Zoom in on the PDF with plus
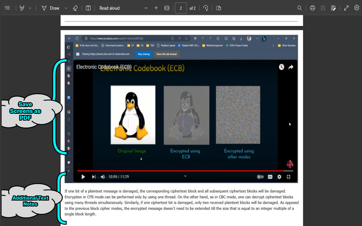Image resolution: width=362 pixels, height=226 pixels. [156, 8]
